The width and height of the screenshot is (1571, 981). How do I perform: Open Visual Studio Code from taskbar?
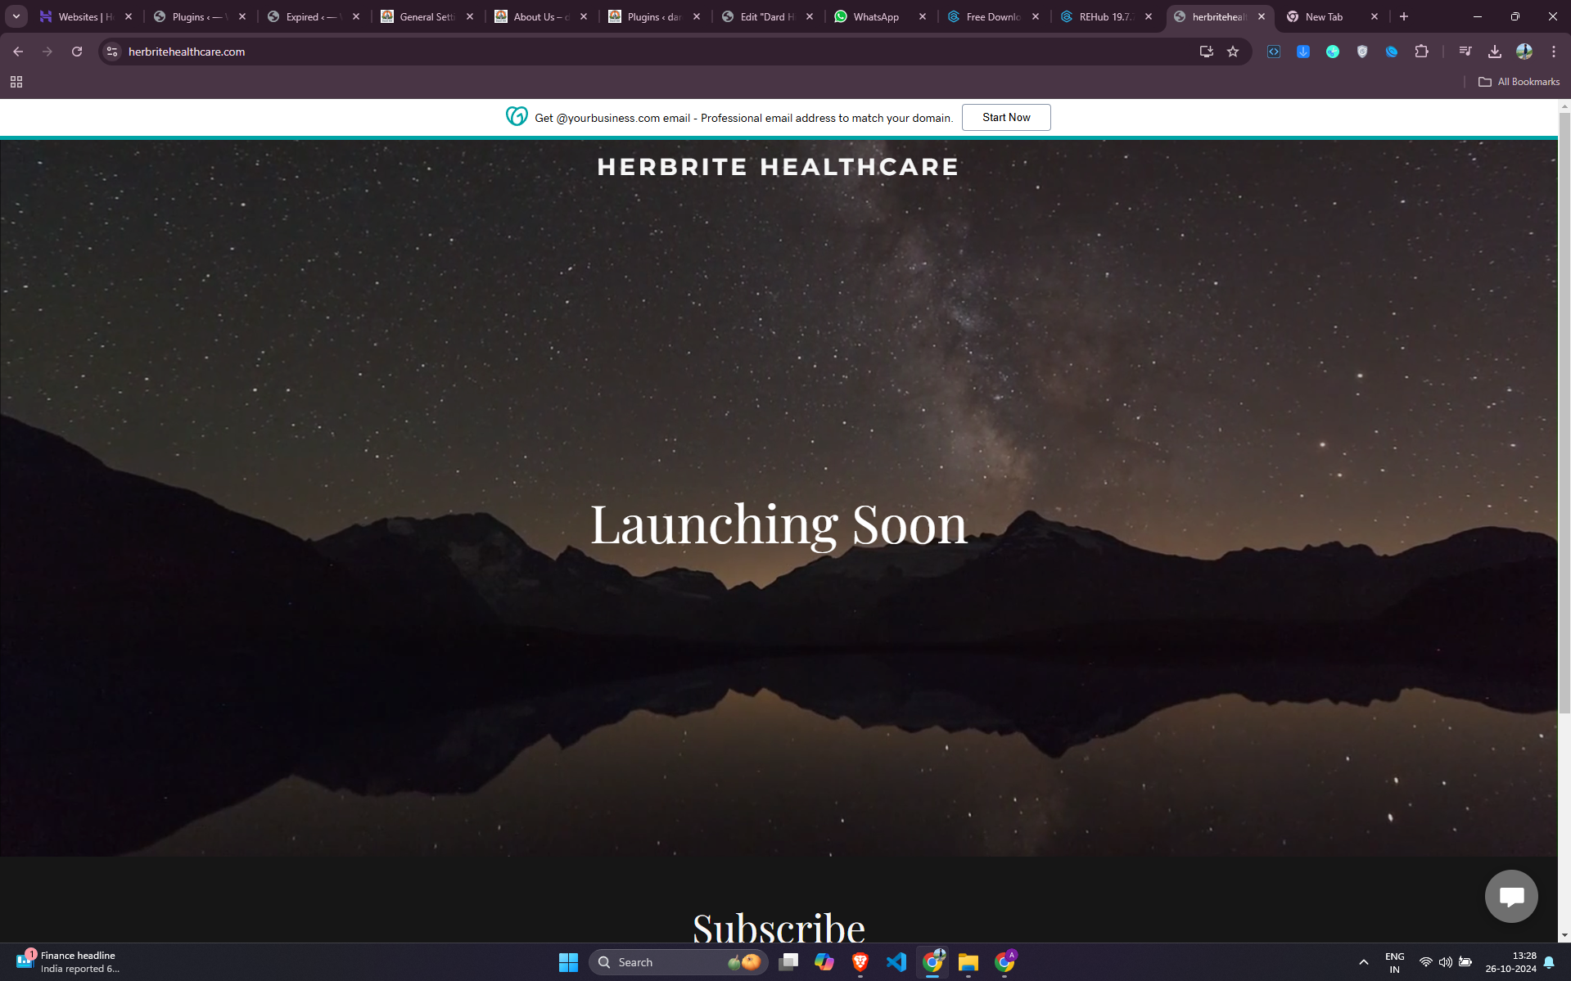pos(896,962)
